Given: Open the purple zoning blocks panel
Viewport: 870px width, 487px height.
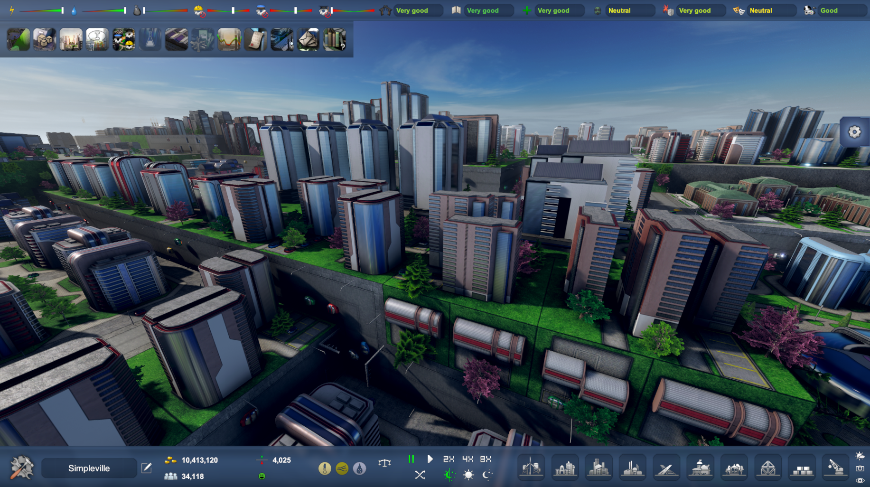Looking at the screenshot, I should 176,39.
